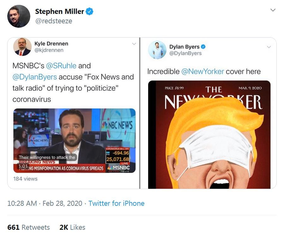Viewport: 283px width, 238px height.
Task: View the 2K Likes list
Action: (72, 227)
